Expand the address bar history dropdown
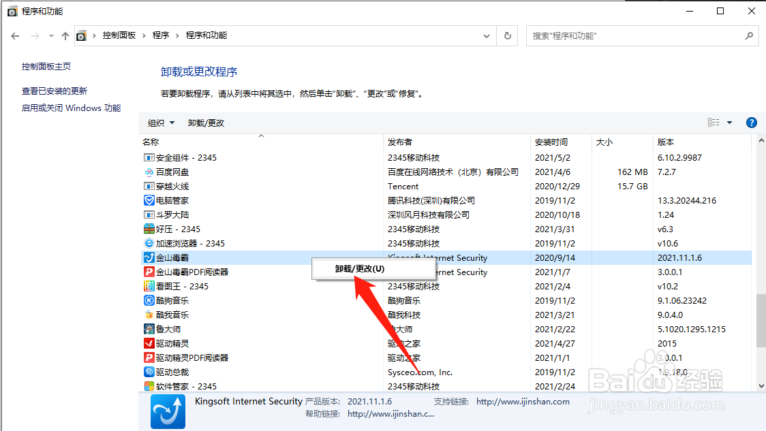 point(486,35)
